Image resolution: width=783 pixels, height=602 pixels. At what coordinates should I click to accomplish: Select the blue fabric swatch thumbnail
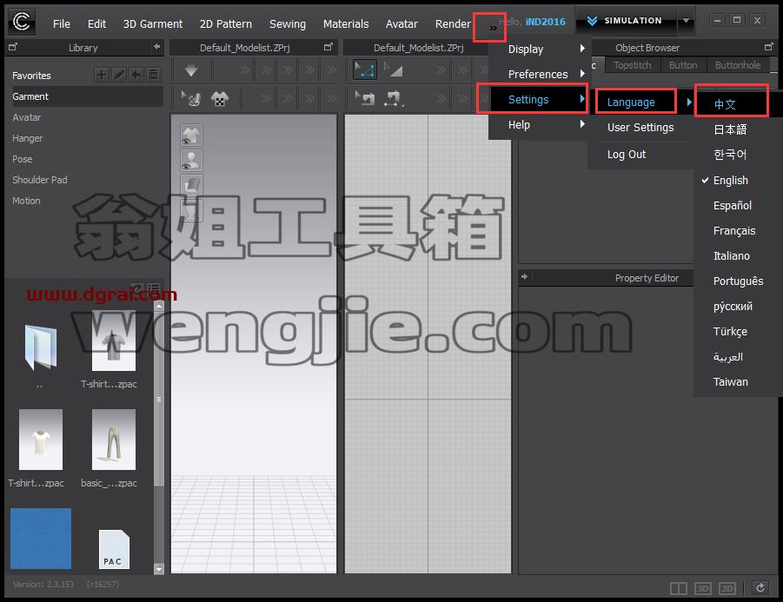coord(41,538)
